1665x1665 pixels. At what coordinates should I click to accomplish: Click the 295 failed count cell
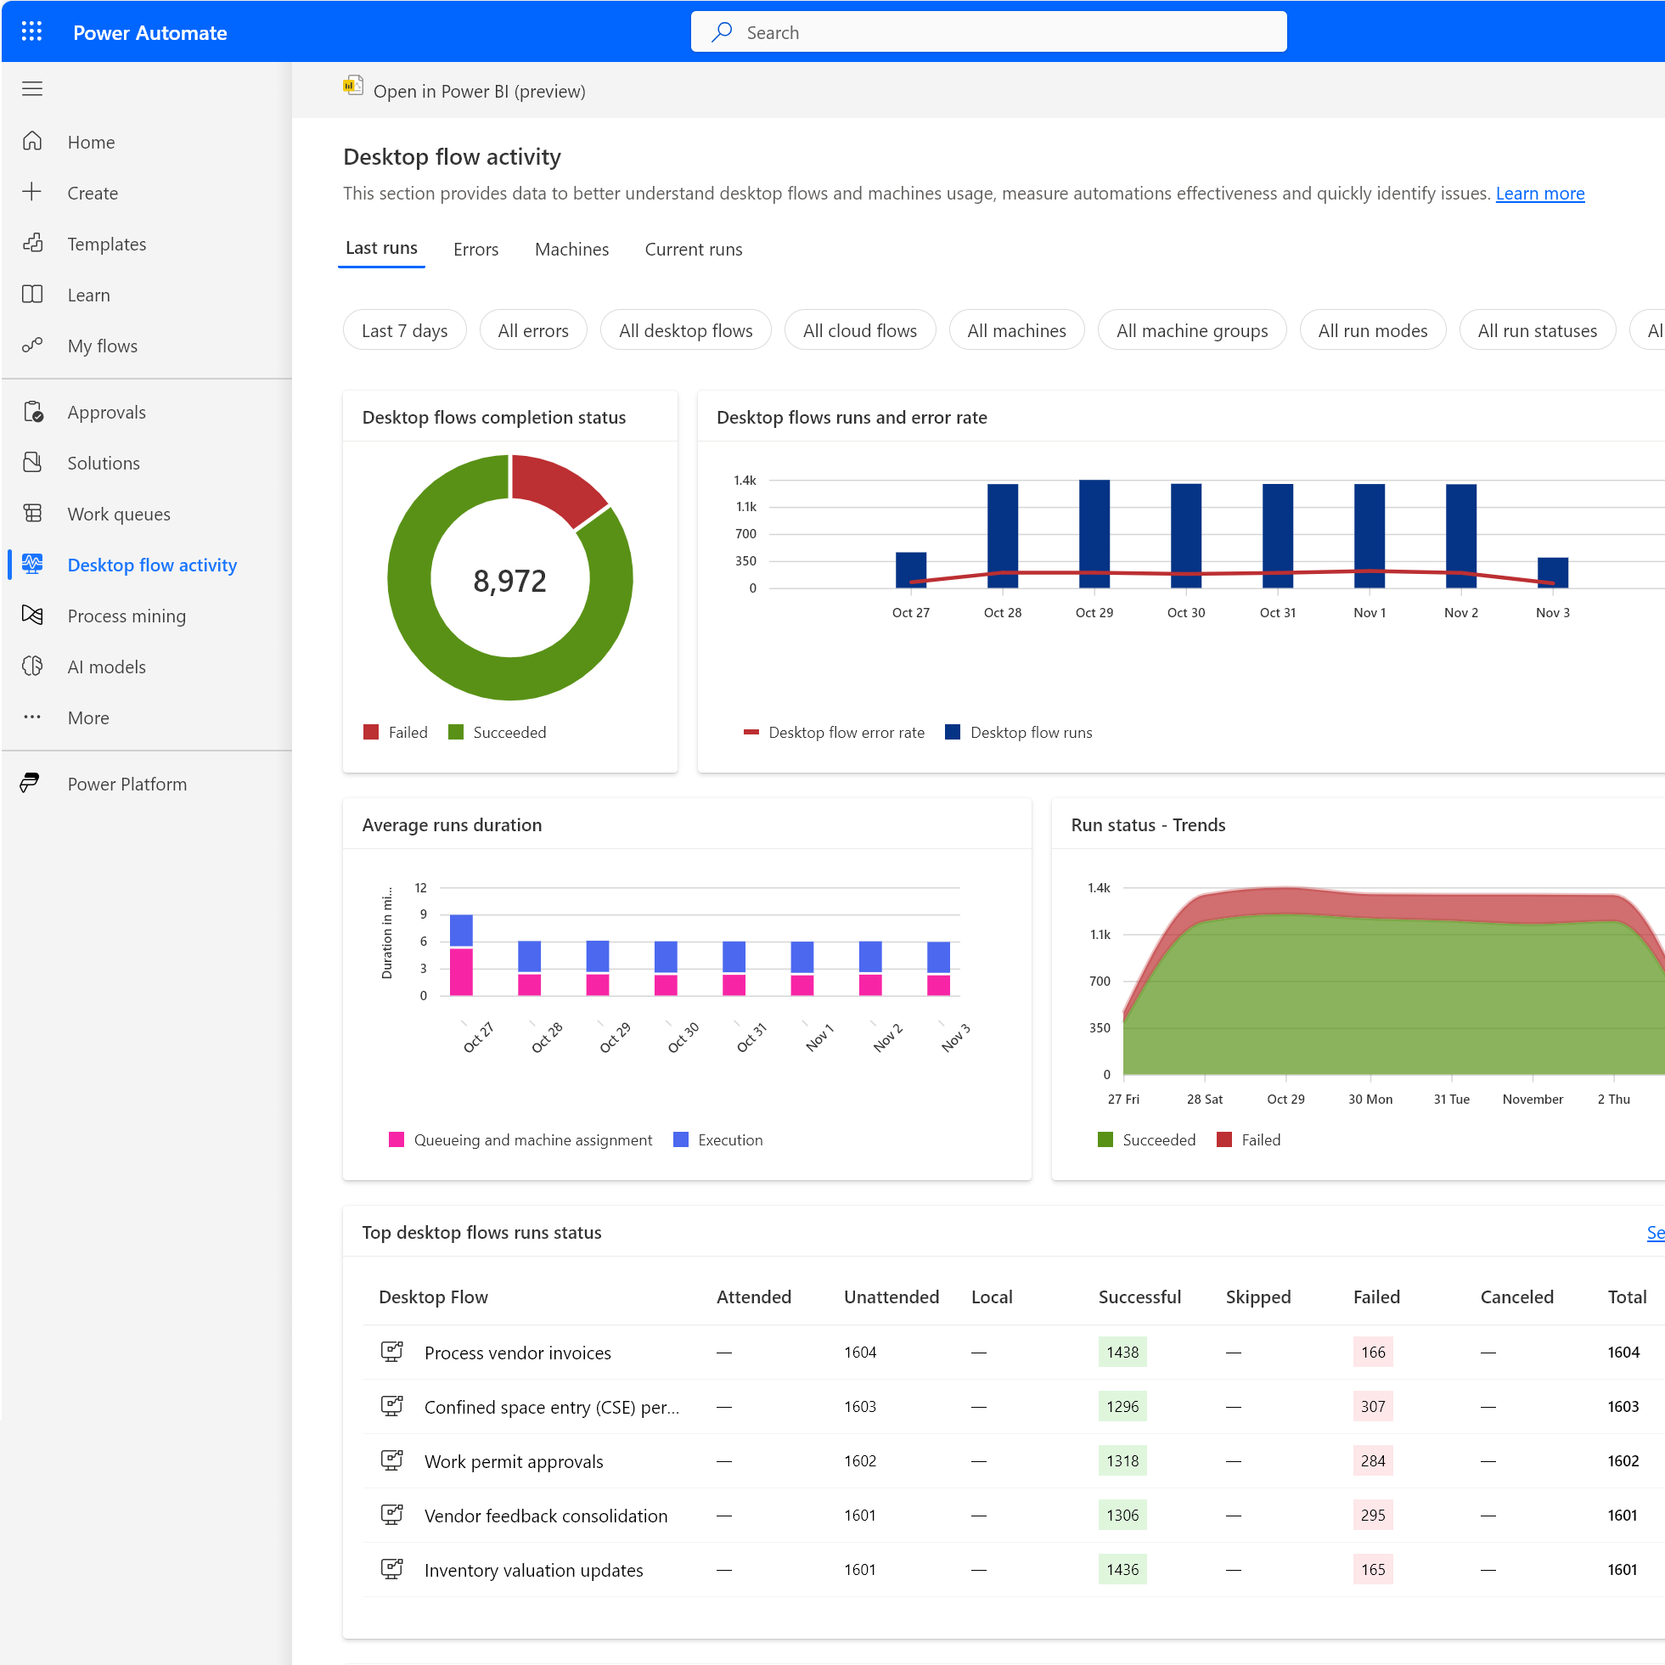[1372, 1514]
